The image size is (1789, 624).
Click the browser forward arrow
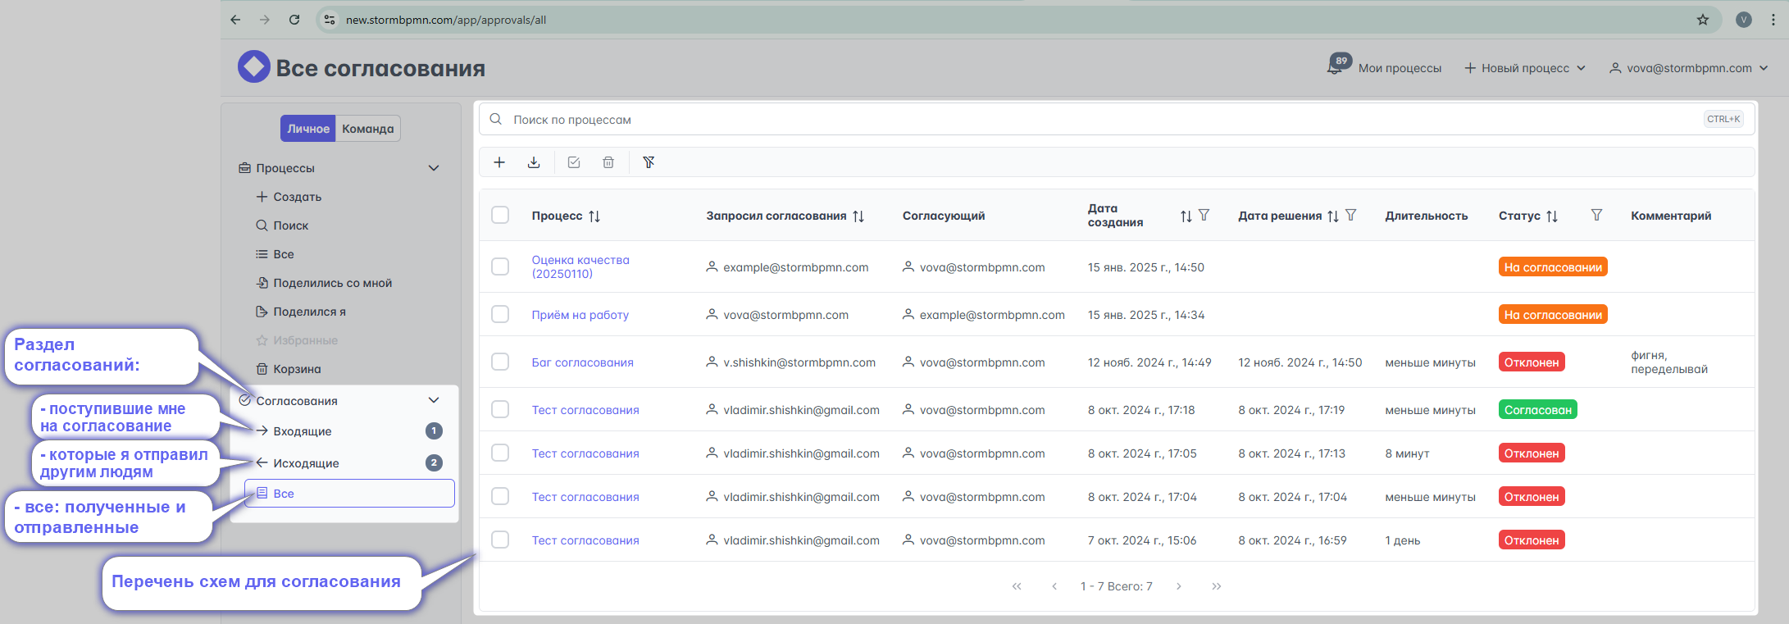tap(264, 20)
